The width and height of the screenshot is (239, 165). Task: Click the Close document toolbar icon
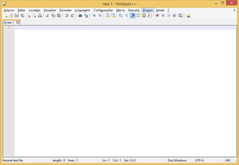(28, 16)
